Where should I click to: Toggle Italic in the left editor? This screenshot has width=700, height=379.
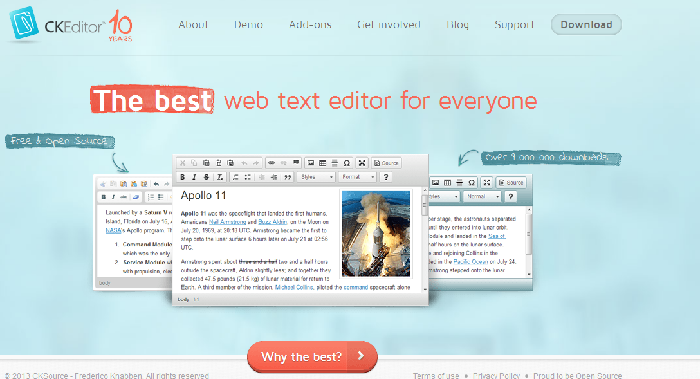(x=113, y=197)
